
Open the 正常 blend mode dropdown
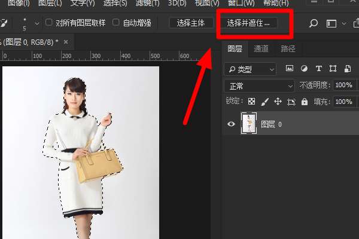tap(260, 86)
